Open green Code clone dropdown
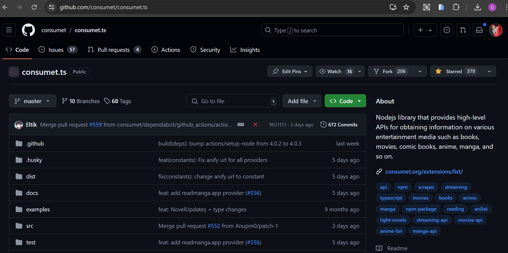 (x=345, y=101)
